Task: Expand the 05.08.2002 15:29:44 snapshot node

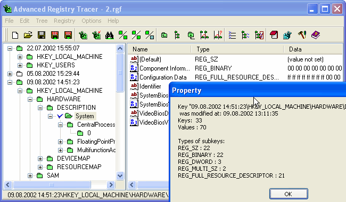Action: (10, 74)
